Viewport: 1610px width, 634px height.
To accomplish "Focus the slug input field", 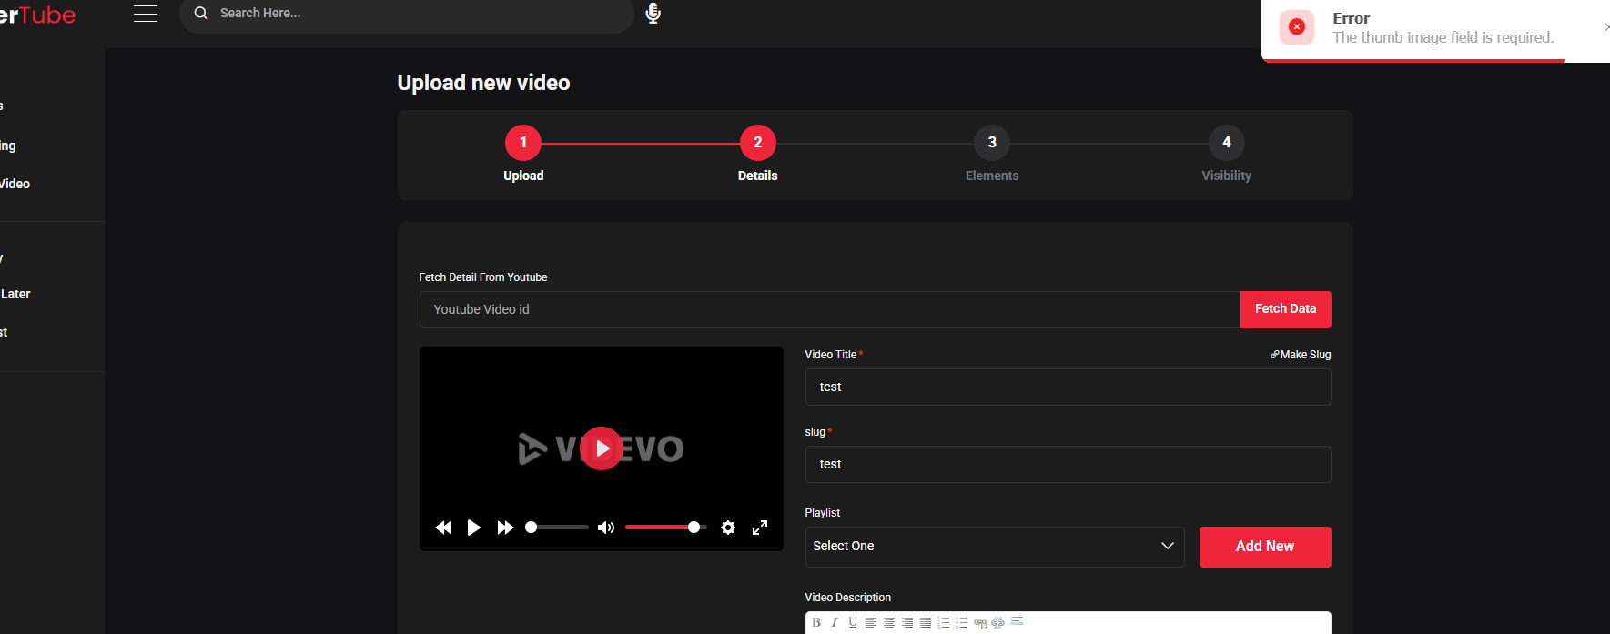I will click(1068, 465).
